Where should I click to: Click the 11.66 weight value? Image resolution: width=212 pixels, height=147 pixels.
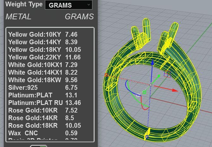point(73,57)
